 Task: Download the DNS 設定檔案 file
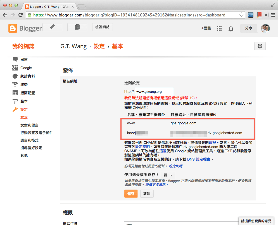pyautogui.click(x=199, y=159)
